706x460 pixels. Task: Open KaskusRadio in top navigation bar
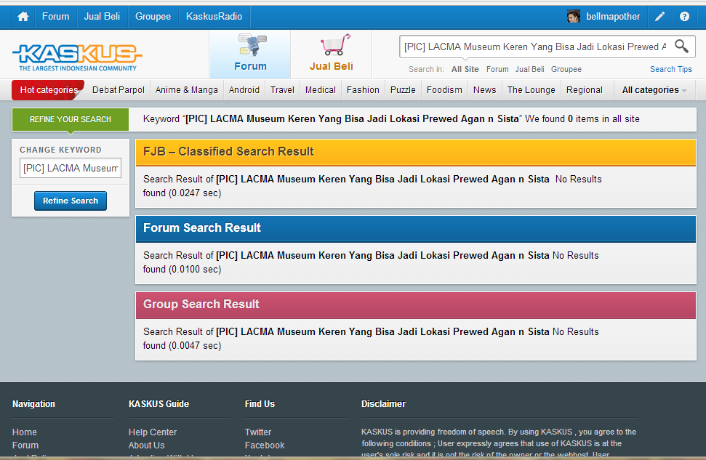[214, 17]
